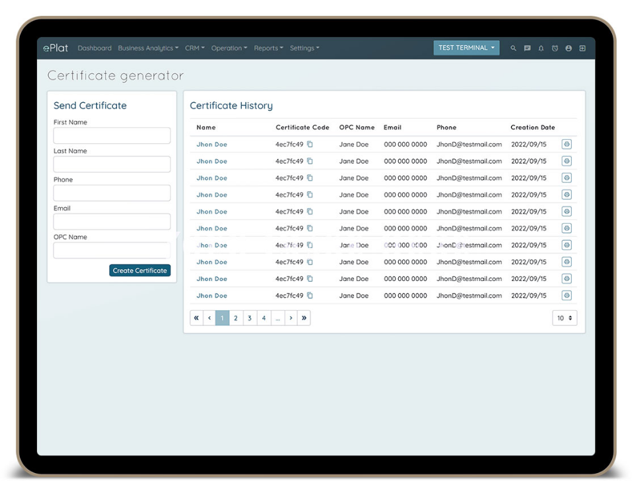This screenshot has height=481, width=632.
Task: Open the notifications bell icon
Action: [541, 48]
